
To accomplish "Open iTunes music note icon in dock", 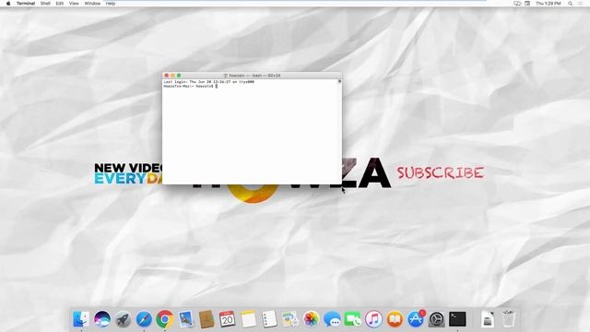I will click(373, 319).
